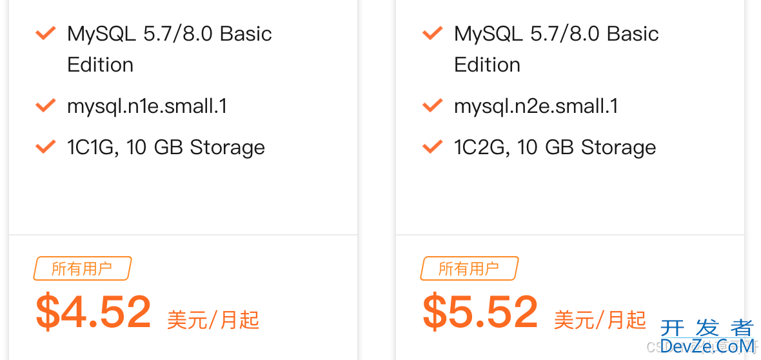This screenshot has height=360, width=761.
Task: Click 美元/月起 label next to $4.52
Action: coord(213,319)
